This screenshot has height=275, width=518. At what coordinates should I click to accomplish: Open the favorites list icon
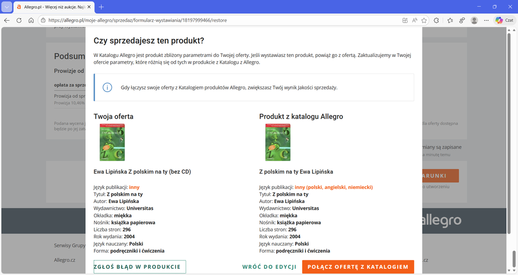(450, 20)
